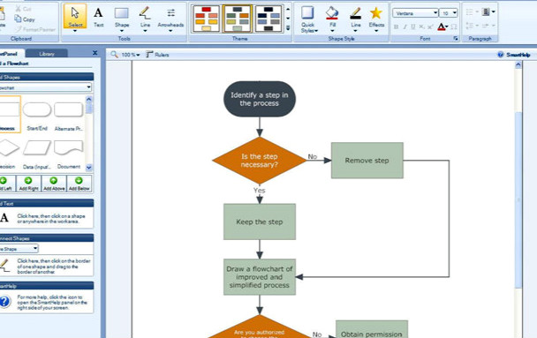Viewport: 537px width, 338px height.
Task: Expand the Verdana font name dropdown
Action: point(435,13)
